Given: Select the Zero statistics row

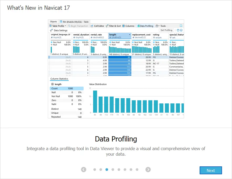Looking at the screenshot, I should (67, 100).
